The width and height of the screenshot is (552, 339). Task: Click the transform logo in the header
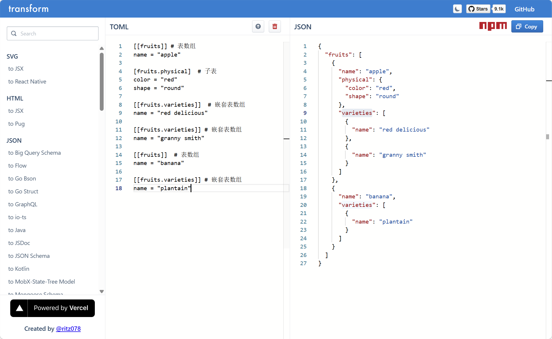click(x=28, y=9)
